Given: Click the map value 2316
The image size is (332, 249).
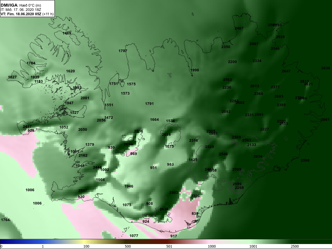Looking at the screenshot, I should tap(194, 140).
